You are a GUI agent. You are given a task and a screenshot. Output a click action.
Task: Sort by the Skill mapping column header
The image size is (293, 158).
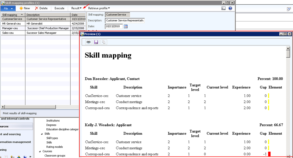click(11, 15)
